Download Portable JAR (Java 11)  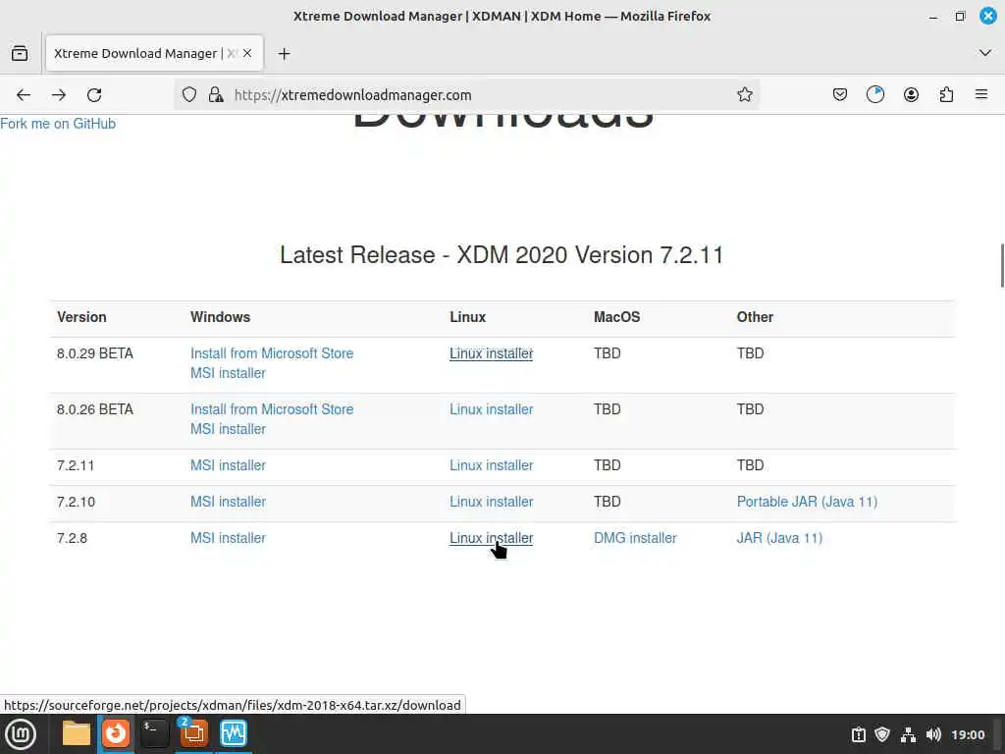pyautogui.click(x=807, y=502)
